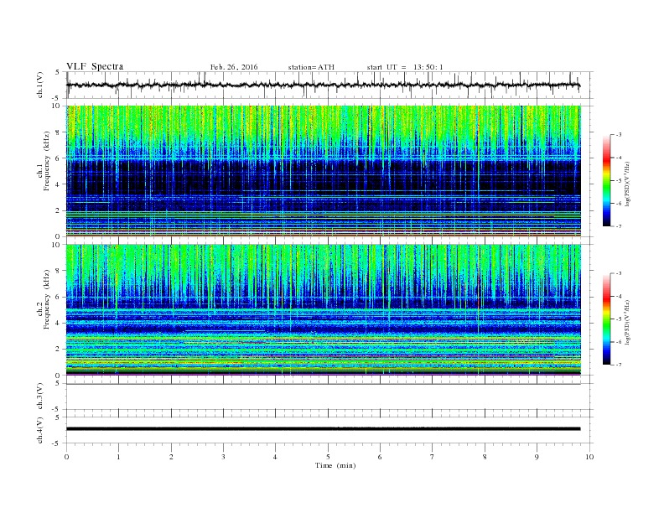
Task: Click the ch.1 voltage waveform trace
Action: 323,85
